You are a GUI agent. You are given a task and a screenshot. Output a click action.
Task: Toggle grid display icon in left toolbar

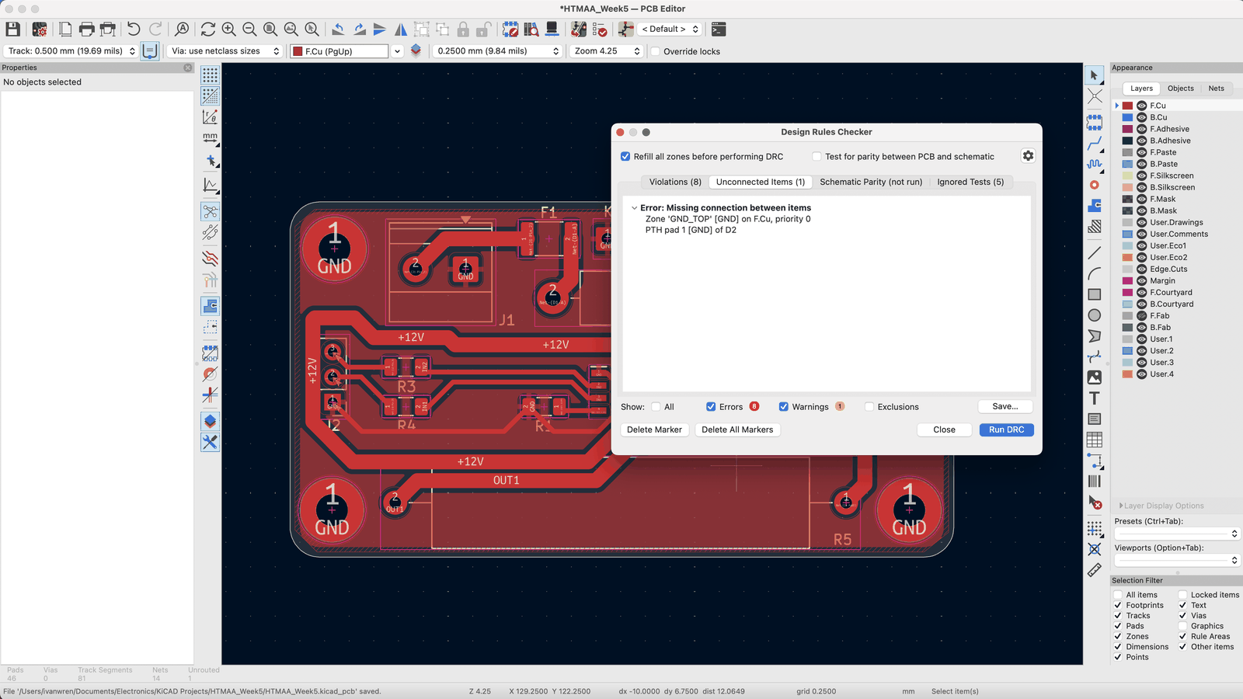click(210, 75)
